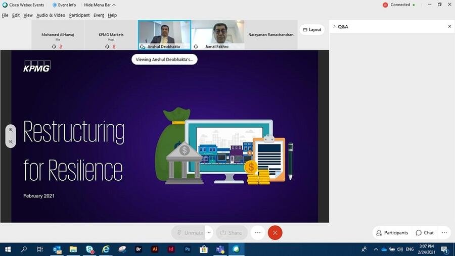Toggle the Participants panel
The image size is (455, 256).
(392, 233)
